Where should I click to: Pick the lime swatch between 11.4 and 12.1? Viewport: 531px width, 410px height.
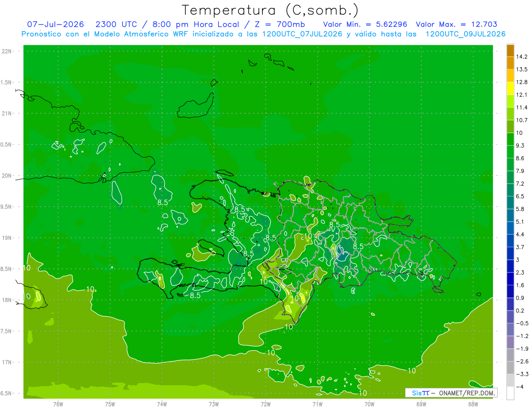coord(510,101)
